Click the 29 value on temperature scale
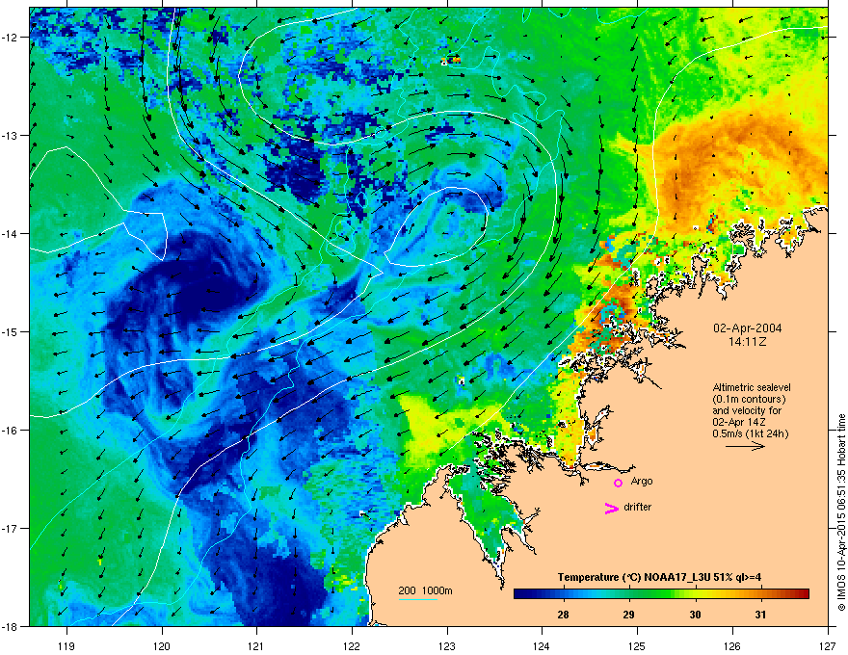 click(628, 615)
